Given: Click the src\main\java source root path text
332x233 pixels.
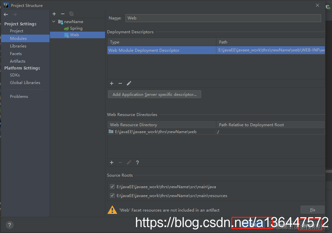Looking at the screenshot, I should pyautogui.click(x=166, y=187).
